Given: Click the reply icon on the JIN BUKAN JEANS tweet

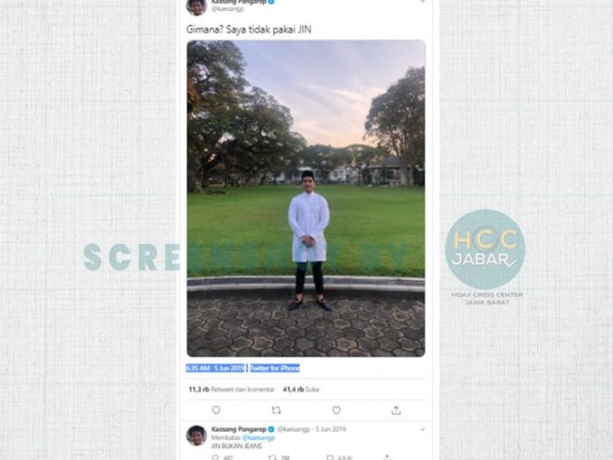Looking at the screenshot, I should click(x=215, y=457).
